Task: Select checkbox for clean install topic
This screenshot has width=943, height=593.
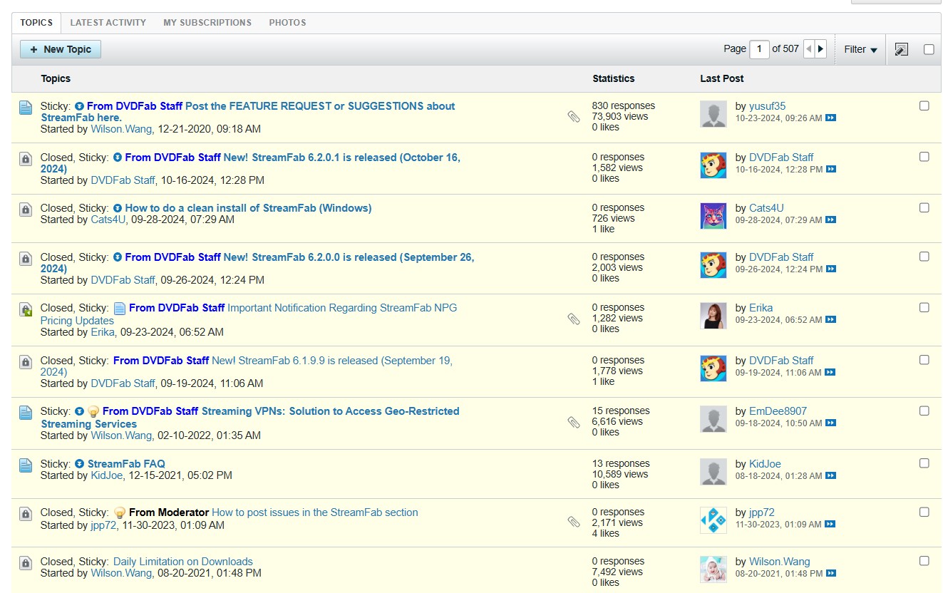Action: pos(924,208)
